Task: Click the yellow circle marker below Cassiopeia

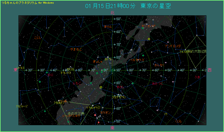Action: coord(149,39)
